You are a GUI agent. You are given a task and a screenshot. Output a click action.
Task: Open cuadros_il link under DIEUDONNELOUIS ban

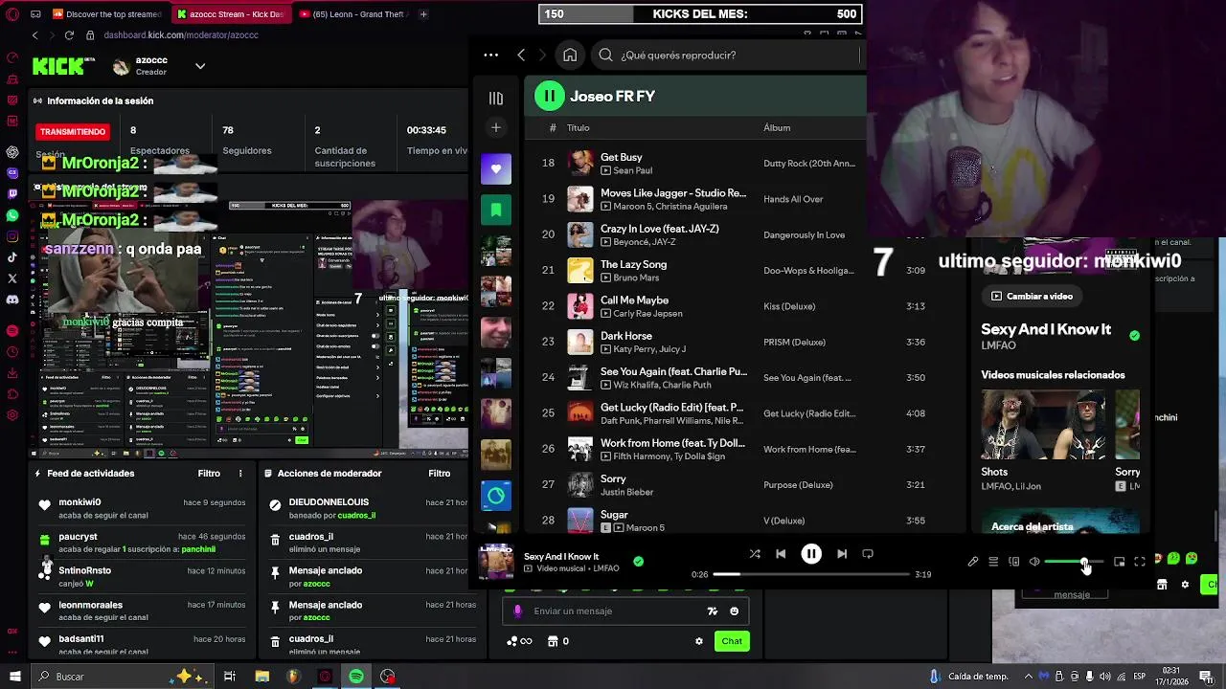coord(357,516)
